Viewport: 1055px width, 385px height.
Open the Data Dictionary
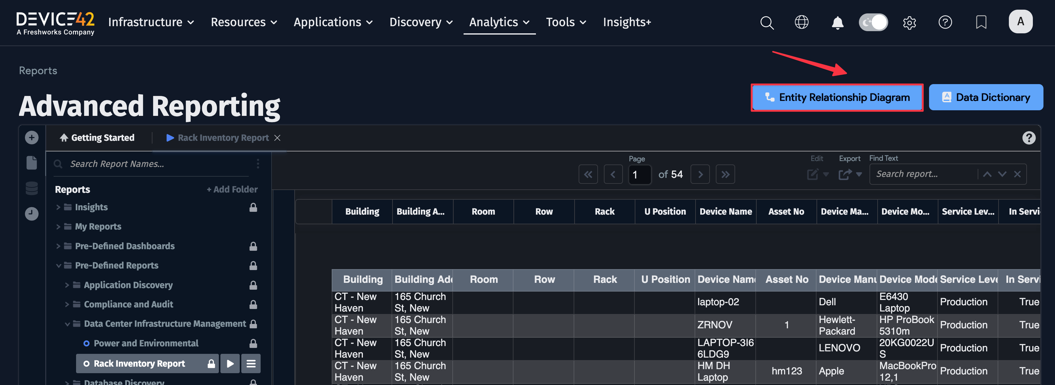(985, 97)
